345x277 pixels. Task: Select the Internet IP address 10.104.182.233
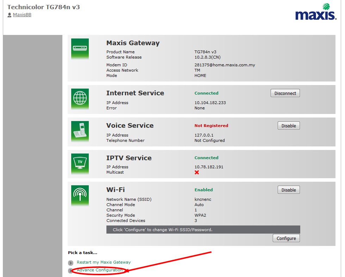[210, 103]
